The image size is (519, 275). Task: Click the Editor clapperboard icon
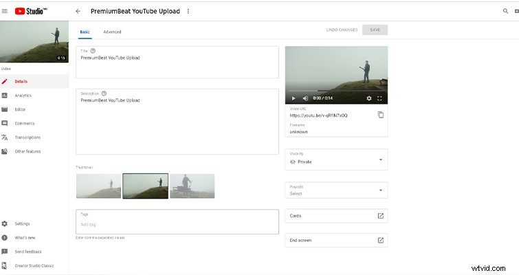click(x=5, y=109)
